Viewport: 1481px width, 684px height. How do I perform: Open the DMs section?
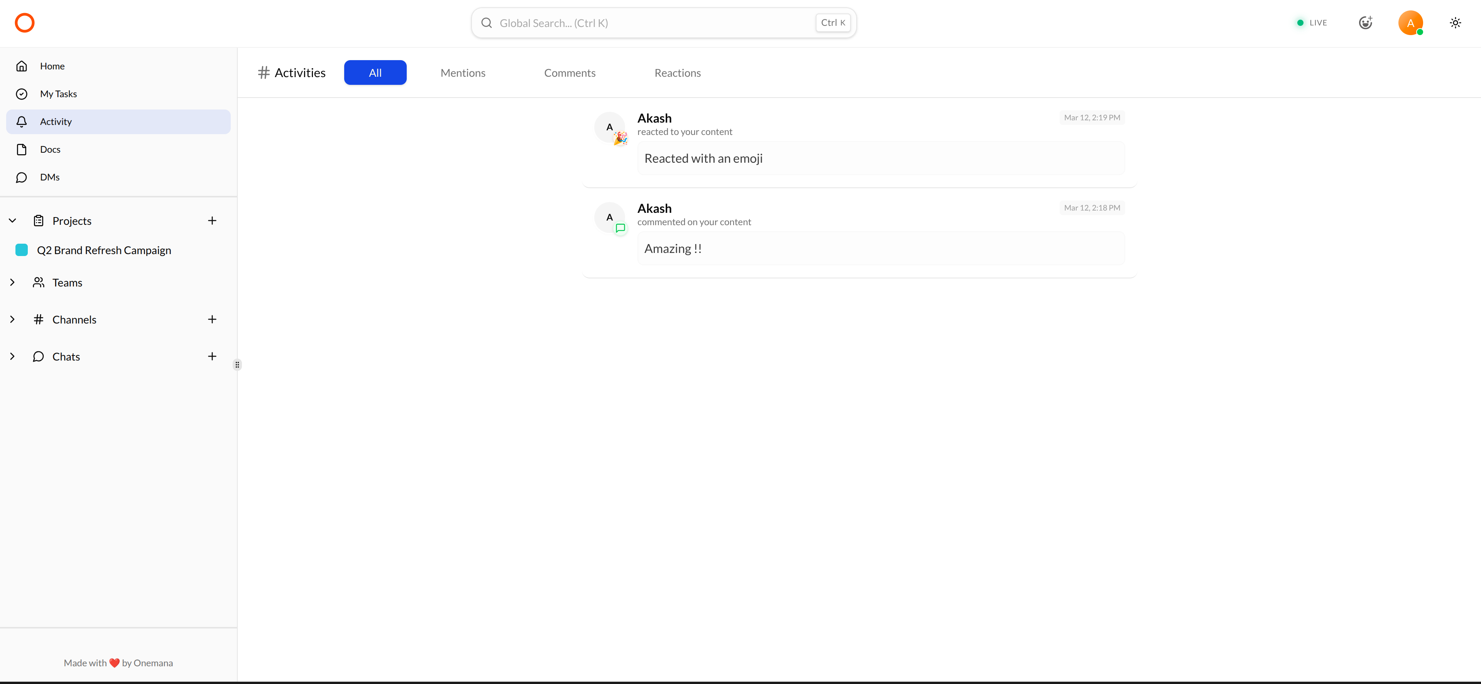tap(49, 177)
